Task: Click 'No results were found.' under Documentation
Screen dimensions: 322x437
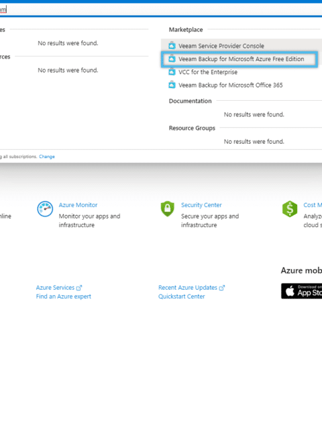Action: pos(254,114)
